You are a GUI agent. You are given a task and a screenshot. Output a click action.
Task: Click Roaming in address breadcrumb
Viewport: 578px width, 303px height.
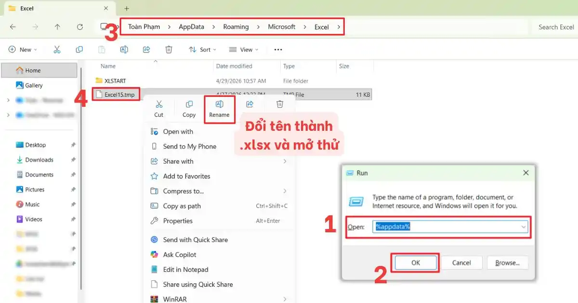click(x=236, y=27)
